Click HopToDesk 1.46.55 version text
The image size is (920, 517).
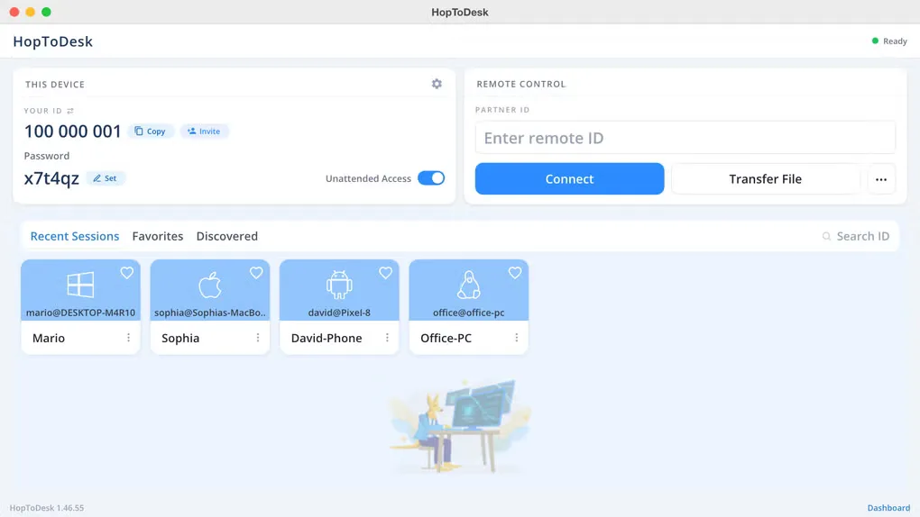pyautogui.click(x=47, y=508)
